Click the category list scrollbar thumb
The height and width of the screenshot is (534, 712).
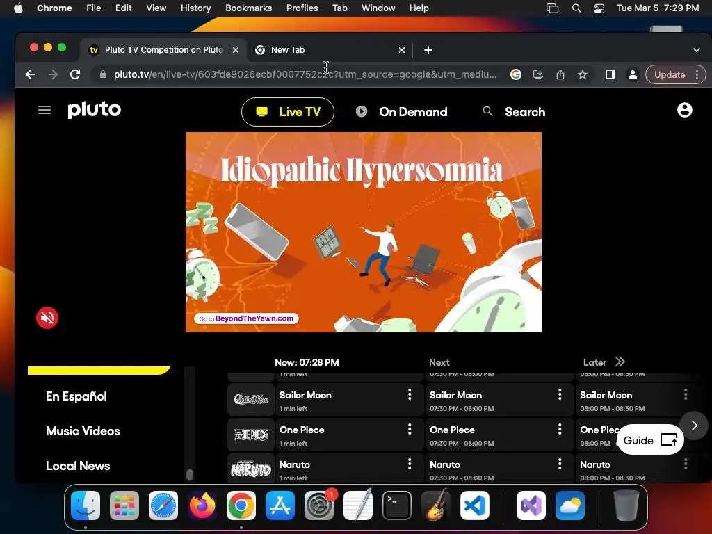tap(190, 474)
